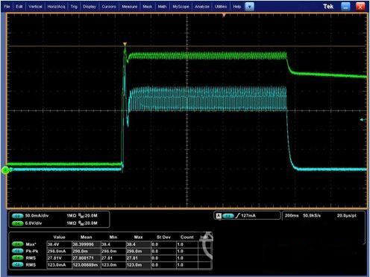The width and height of the screenshot is (370, 277).
Task: Click the green ground reference marker at left edge
Action: click(x=5, y=170)
